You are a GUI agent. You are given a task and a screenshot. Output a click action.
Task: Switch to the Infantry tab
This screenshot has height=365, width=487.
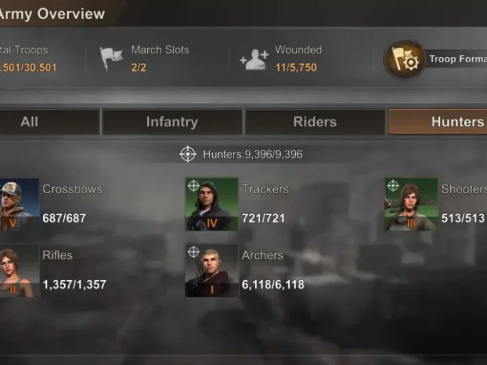[172, 122]
